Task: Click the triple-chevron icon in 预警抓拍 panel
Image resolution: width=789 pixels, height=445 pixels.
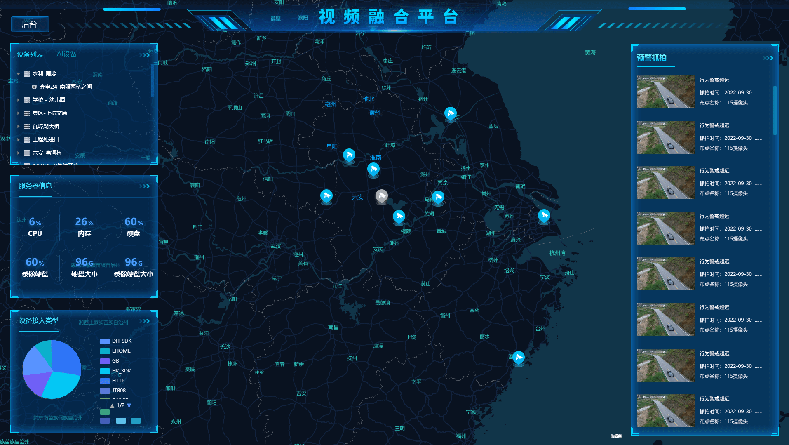Action: point(768,58)
